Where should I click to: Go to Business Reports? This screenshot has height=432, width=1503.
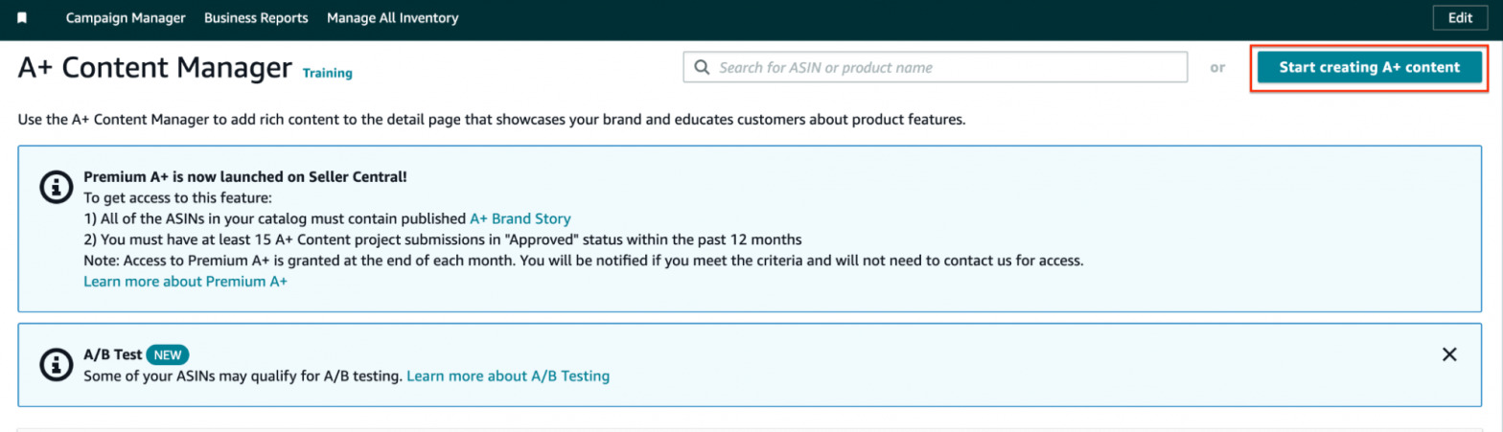256,18
